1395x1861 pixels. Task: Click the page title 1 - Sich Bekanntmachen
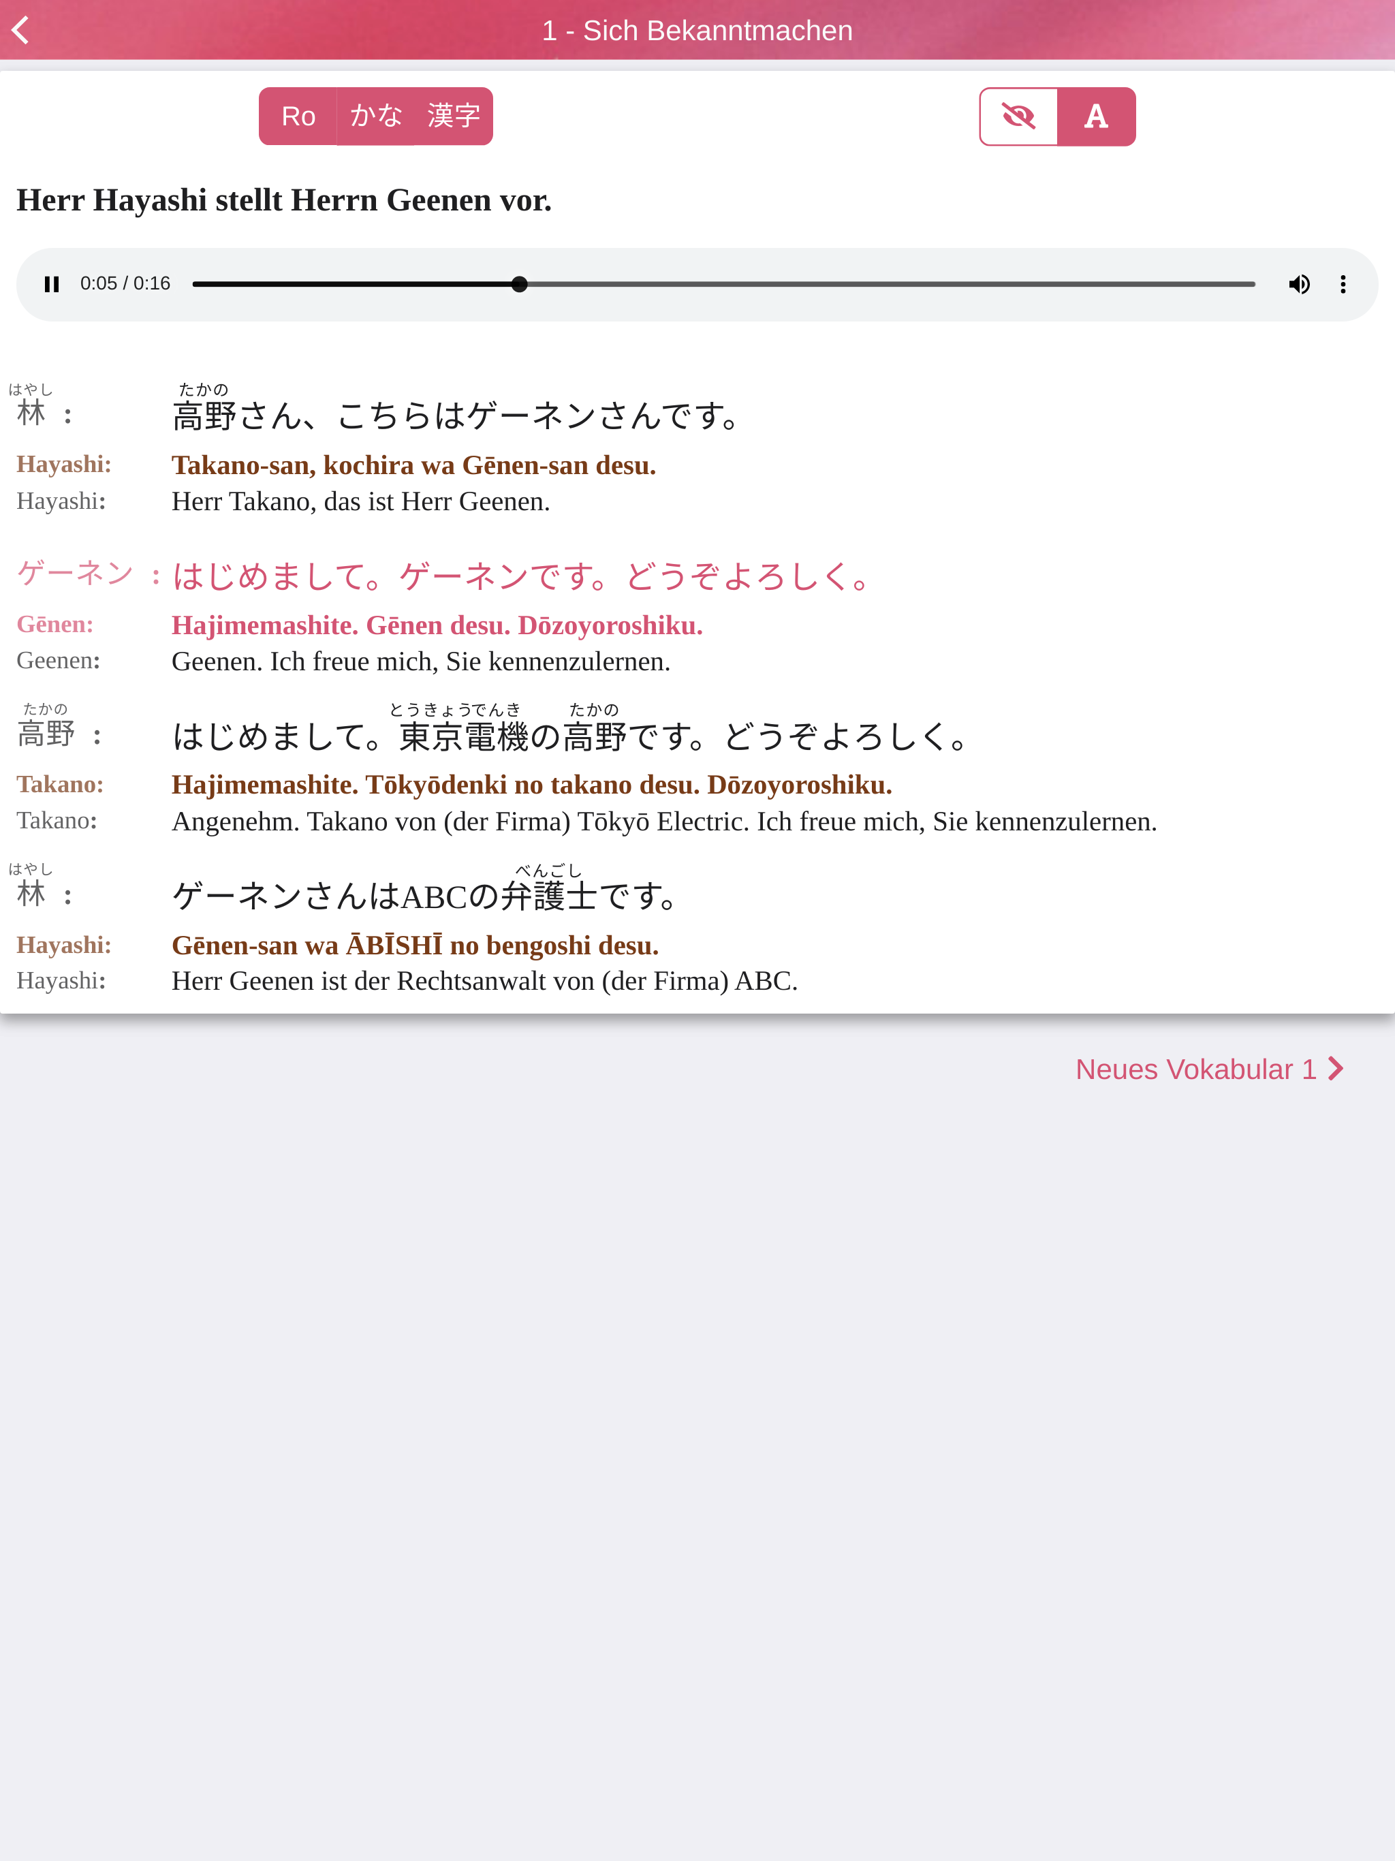[x=697, y=30]
